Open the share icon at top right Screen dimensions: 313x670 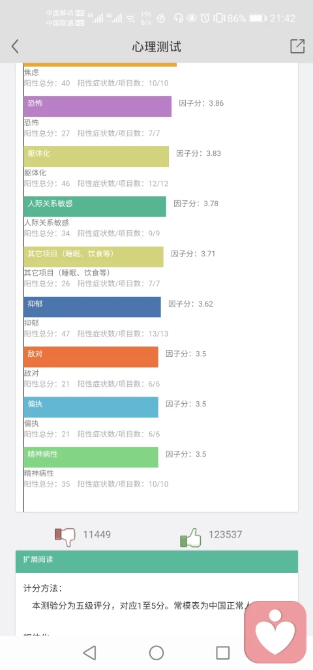point(297,46)
